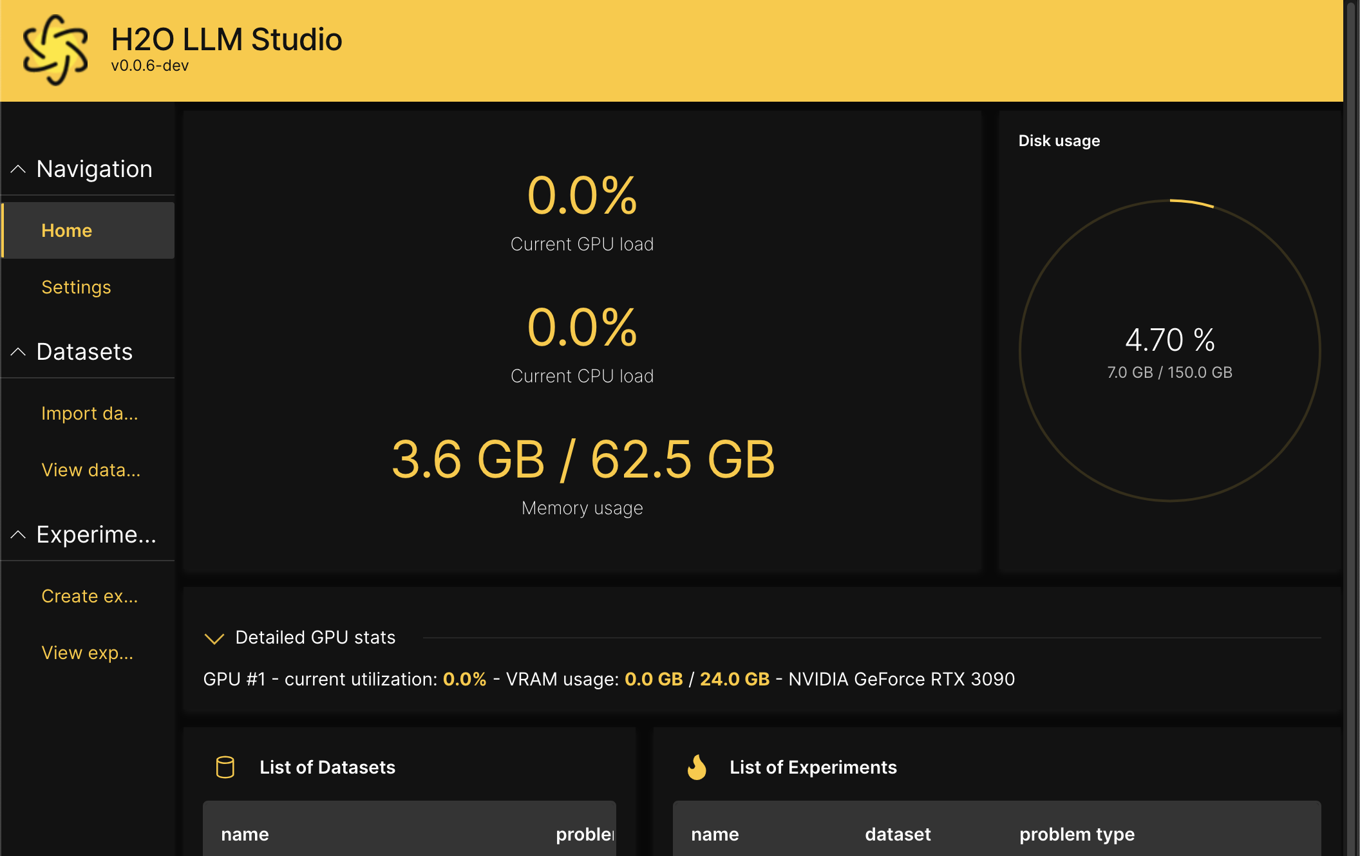Click the database icon beside List of Datasets
Screen dimensions: 1360x856
tap(225, 767)
